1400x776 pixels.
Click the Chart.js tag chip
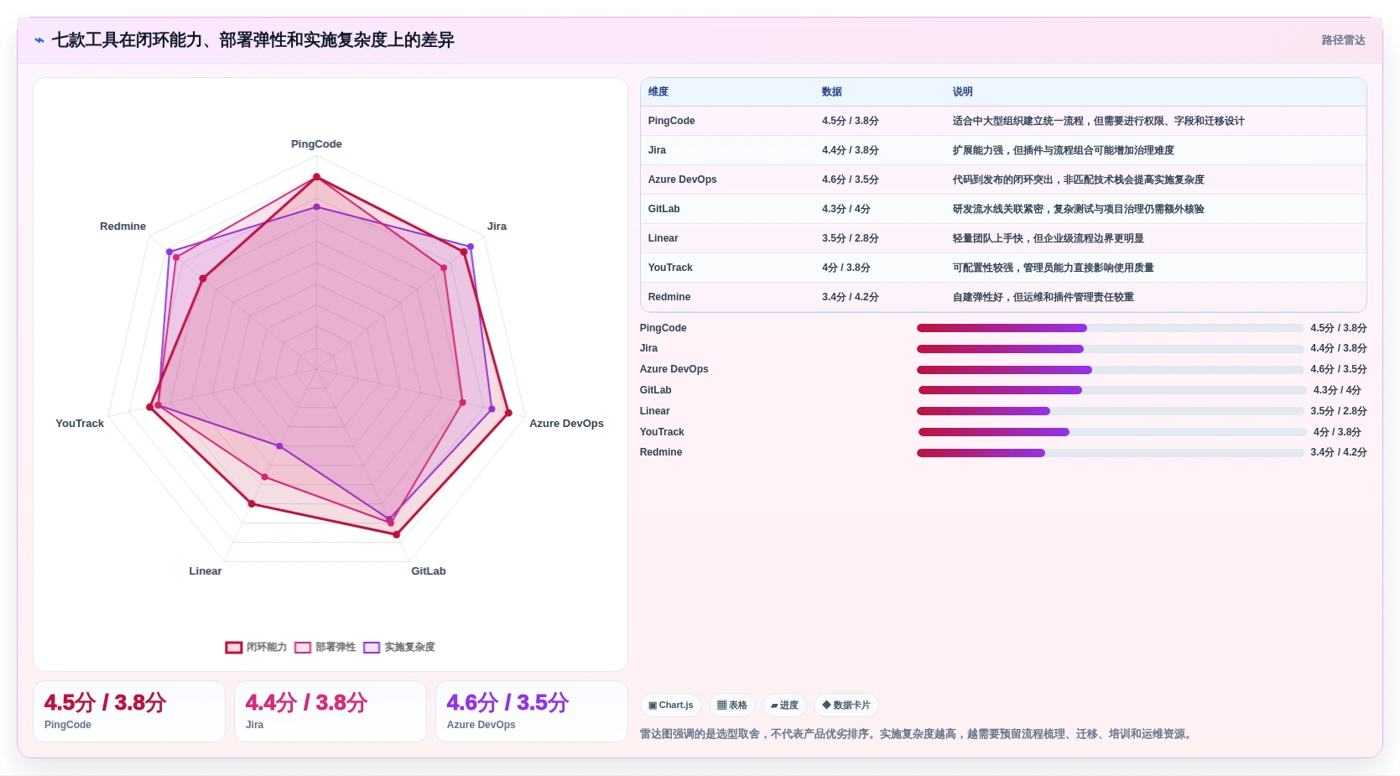(x=671, y=706)
